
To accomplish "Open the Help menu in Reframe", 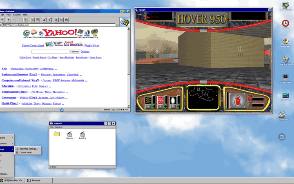I will (25, 15).
